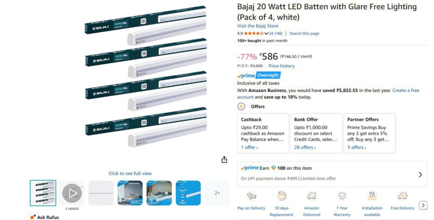The width and height of the screenshot is (434, 220).
Task: Open the 28 offers bank offer link
Action: [305, 148]
